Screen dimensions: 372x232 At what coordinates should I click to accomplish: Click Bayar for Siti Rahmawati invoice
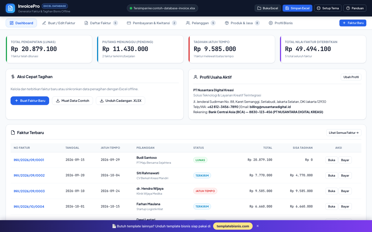coord(345,176)
